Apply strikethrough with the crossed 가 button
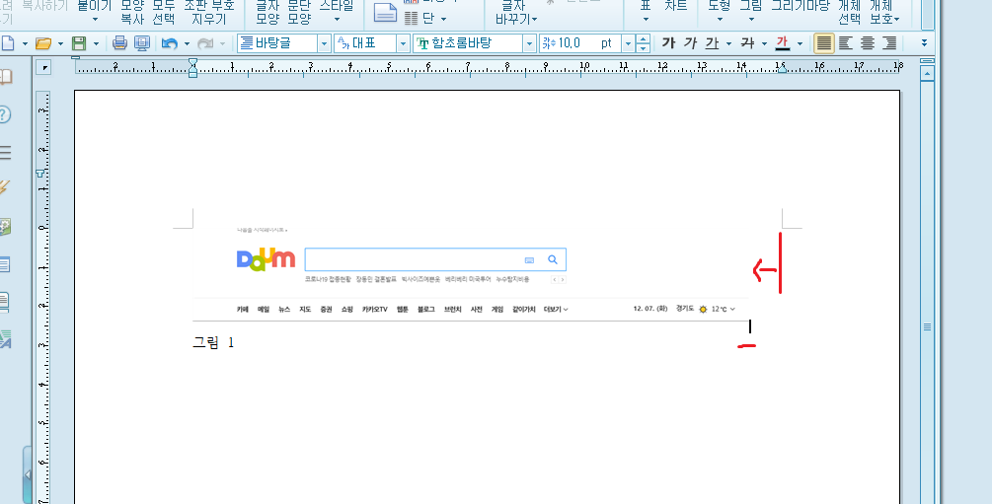Viewport: 992px width, 504px height. [x=748, y=43]
